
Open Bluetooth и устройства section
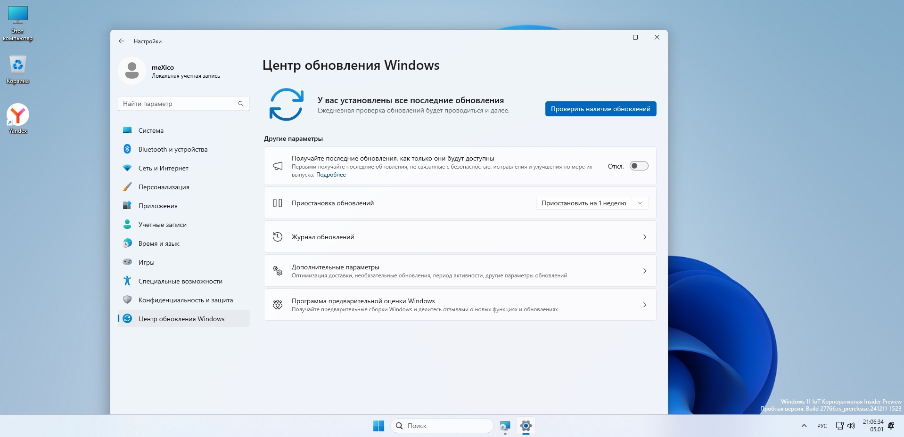[184, 149]
